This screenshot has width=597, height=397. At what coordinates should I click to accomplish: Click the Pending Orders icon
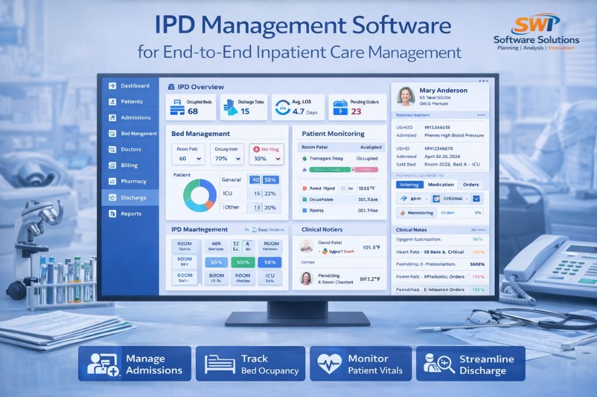341,106
